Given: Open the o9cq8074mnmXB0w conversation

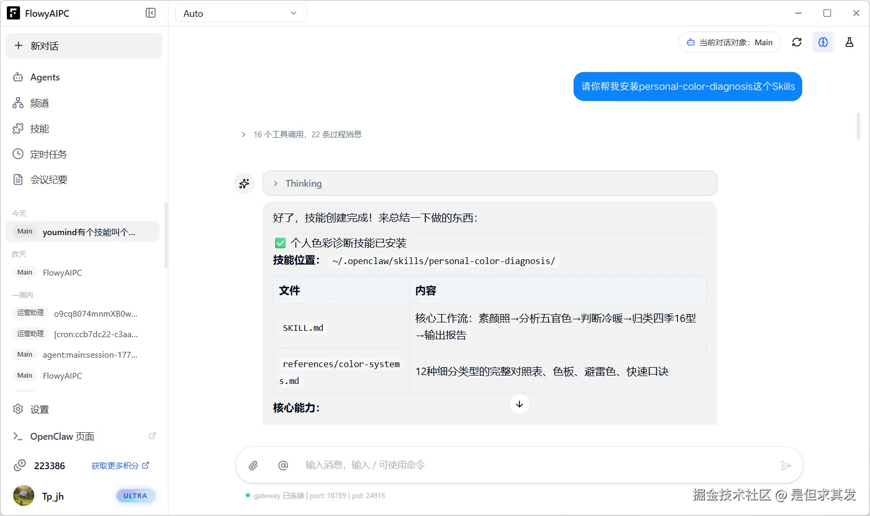Looking at the screenshot, I should pos(83,313).
